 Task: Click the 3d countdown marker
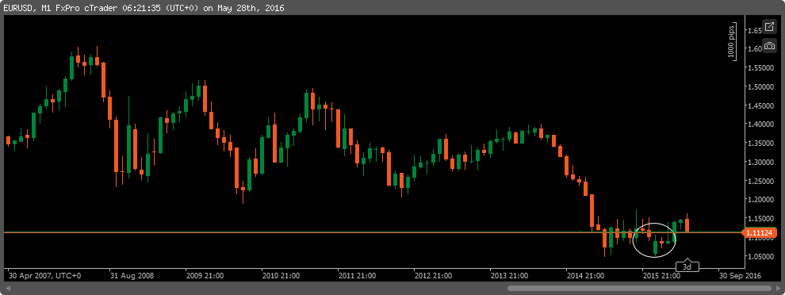(x=687, y=266)
